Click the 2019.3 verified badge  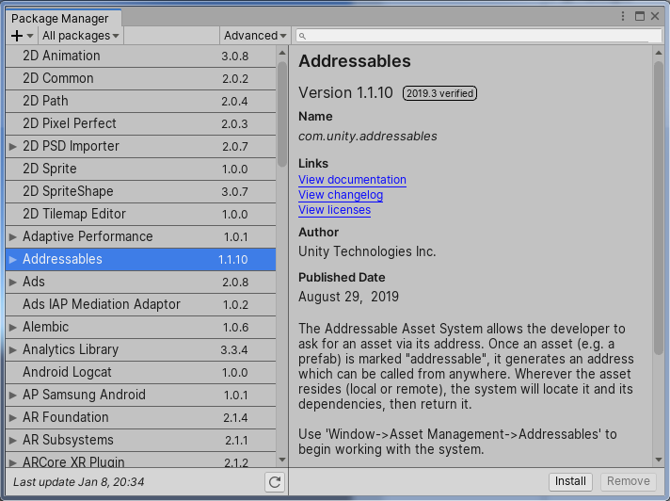tap(439, 93)
